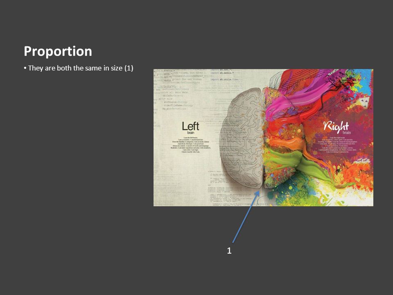Viewport: 393px width, 295px height.
Task: Select the bullet text 'They are both the same in size (1)'
Action: tap(81, 68)
